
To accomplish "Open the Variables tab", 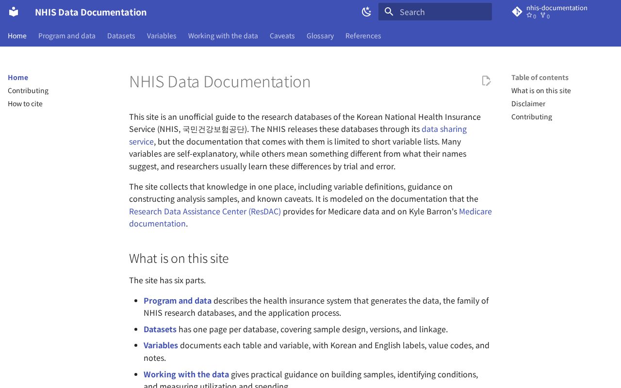I will point(162,35).
